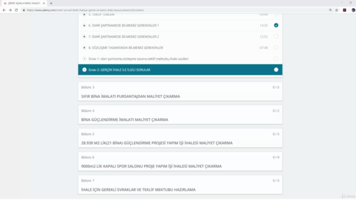This screenshot has width=356, height=200.
Task: Expand Bölüm 4 BİNA GÜÇLENDİRME section
Action: coord(180,115)
